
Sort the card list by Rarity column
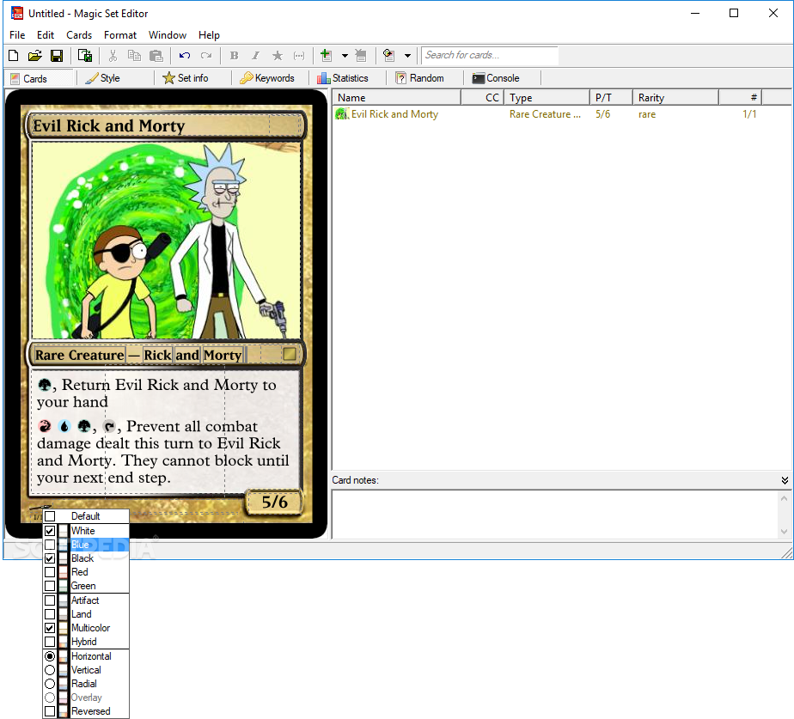tap(676, 98)
